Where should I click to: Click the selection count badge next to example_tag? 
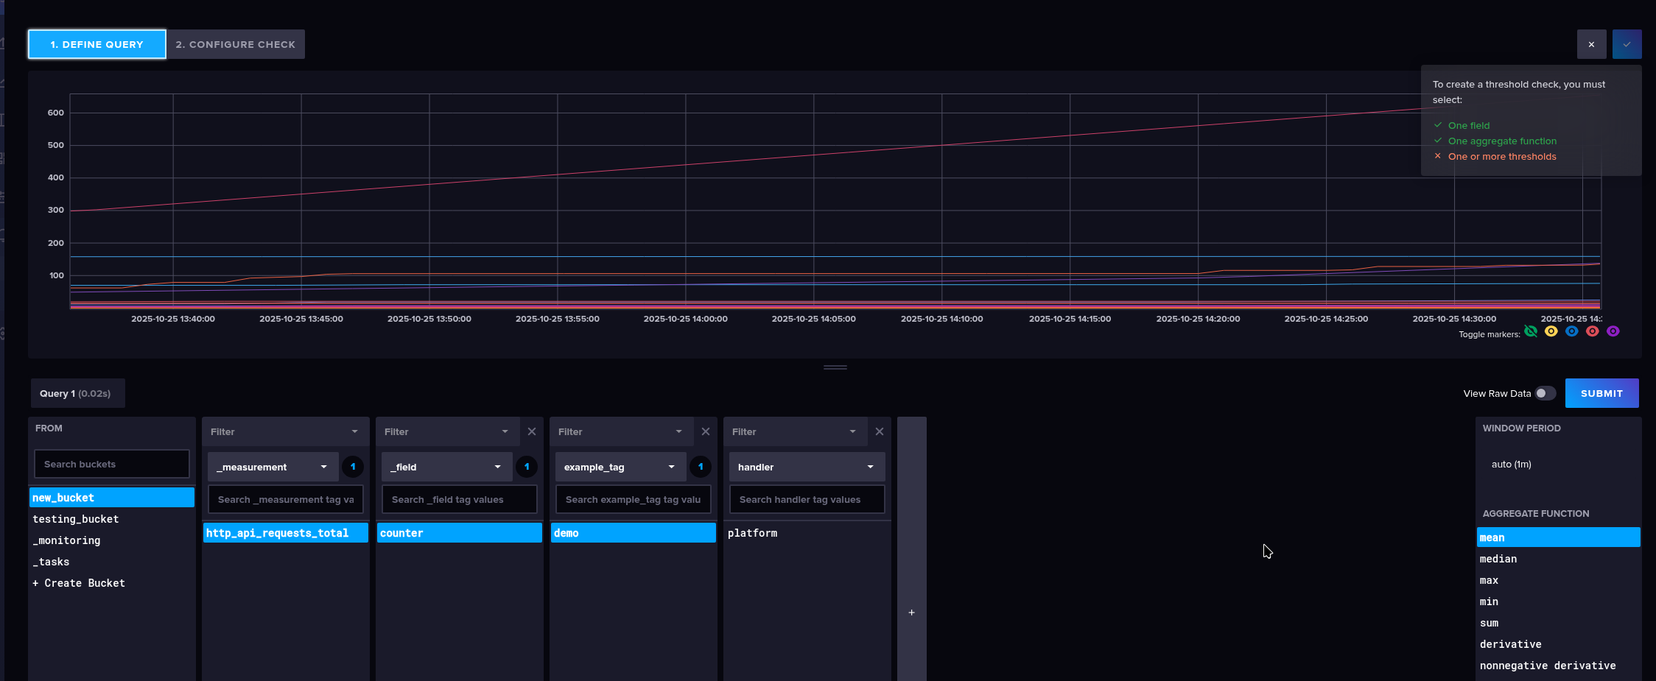[x=701, y=467]
